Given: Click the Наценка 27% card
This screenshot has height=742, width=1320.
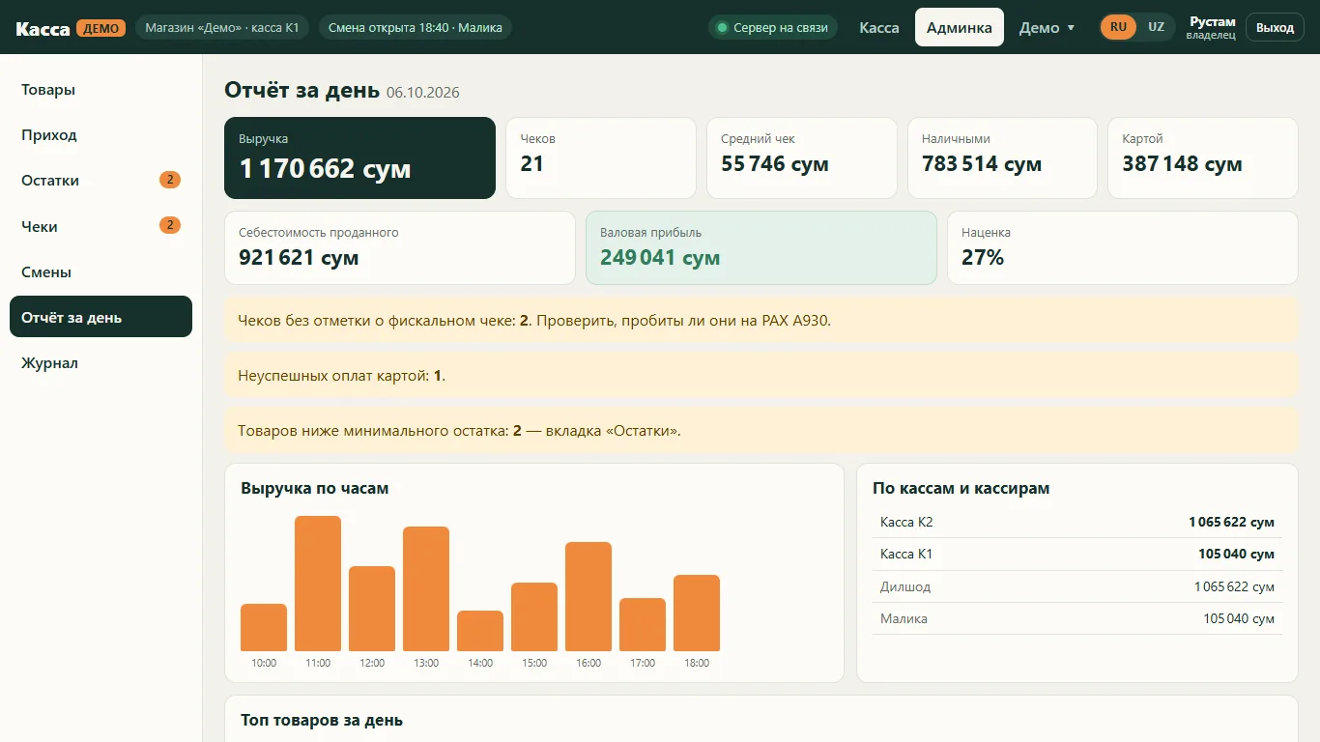Looking at the screenshot, I should pos(1123,248).
